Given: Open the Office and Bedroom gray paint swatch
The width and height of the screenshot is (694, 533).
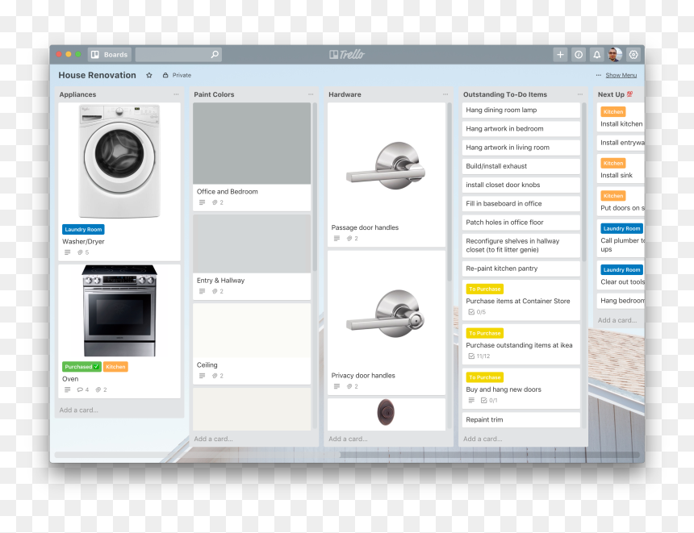Looking at the screenshot, I should (x=252, y=144).
